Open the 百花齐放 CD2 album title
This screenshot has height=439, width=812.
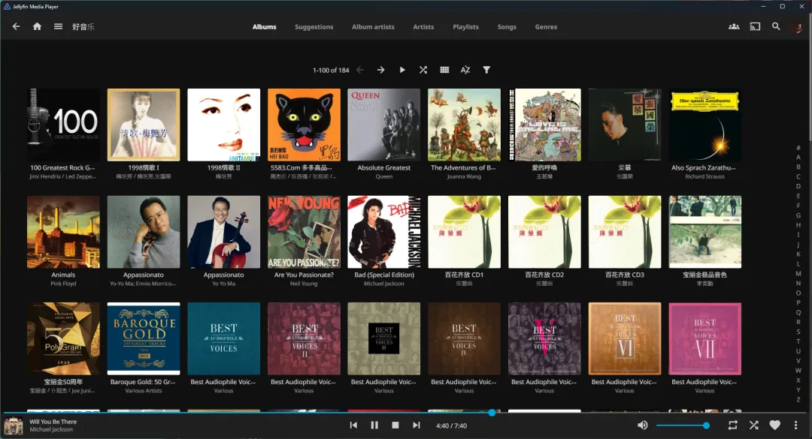544,275
